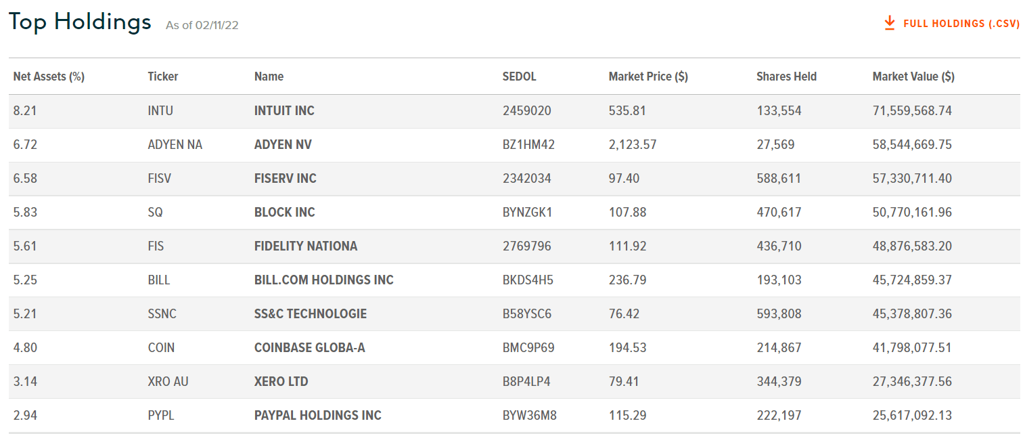Download the FULL HOLDINGS (.CSV) file

[958, 23]
